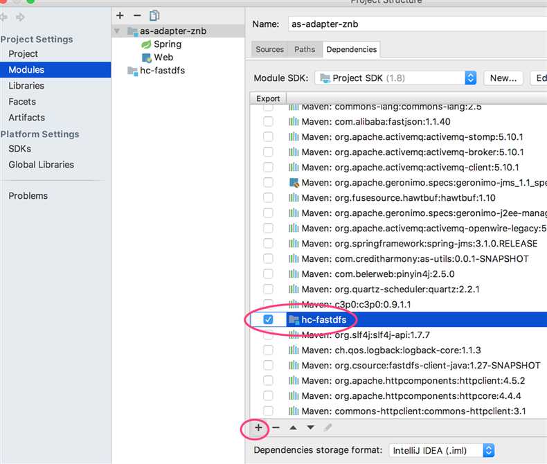
Task: Select the activemq-openwire-legacy row
Action: (x=398, y=228)
